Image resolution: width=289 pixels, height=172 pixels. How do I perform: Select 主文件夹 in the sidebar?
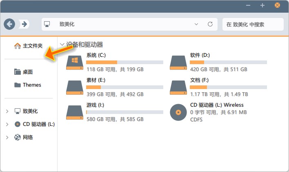[x=32, y=46]
